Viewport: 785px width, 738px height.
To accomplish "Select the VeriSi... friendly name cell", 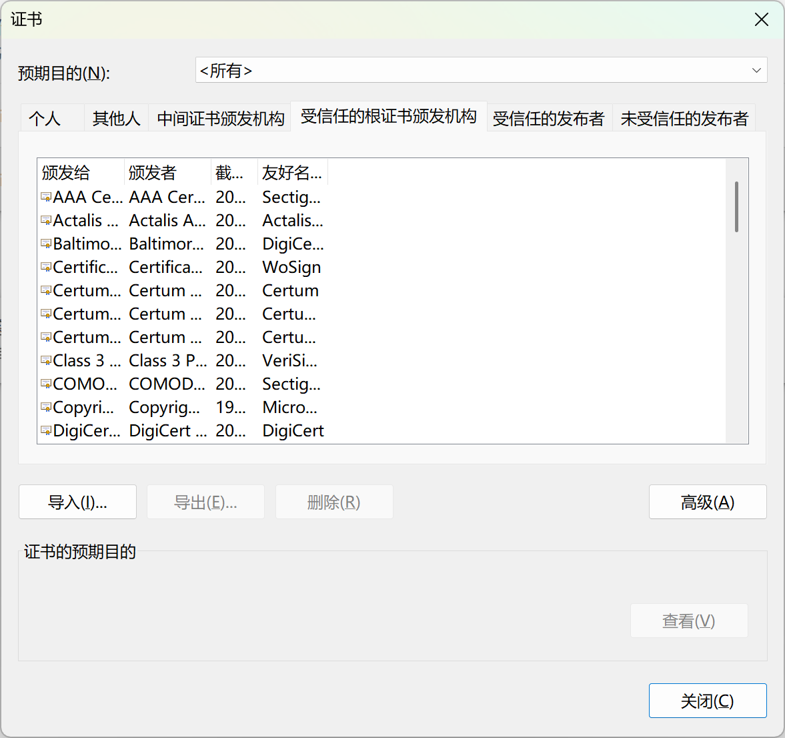I will (x=289, y=361).
